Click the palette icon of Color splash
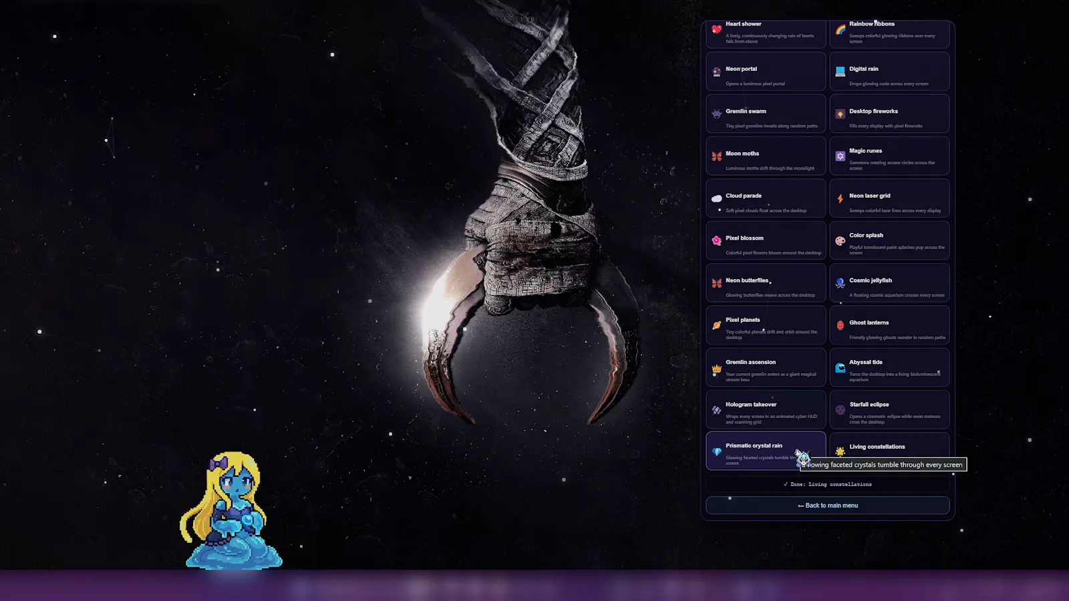This screenshot has width=1069, height=601. pos(840,240)
